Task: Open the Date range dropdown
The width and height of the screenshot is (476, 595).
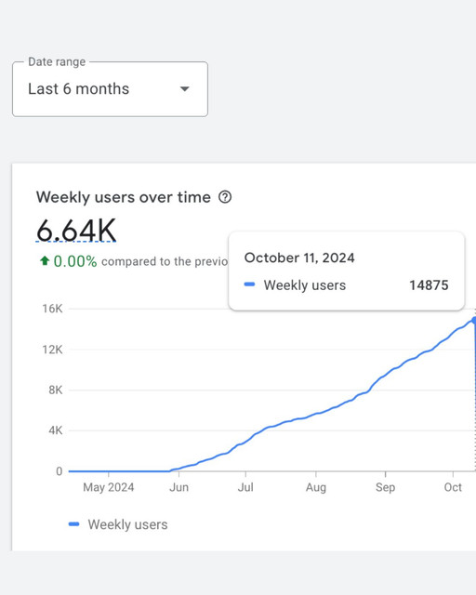Action: 110,89
